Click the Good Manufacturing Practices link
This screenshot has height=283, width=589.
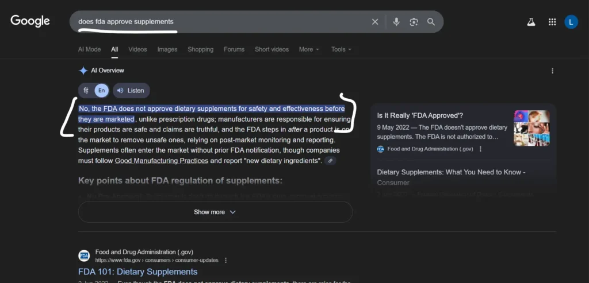coord(162,161)
